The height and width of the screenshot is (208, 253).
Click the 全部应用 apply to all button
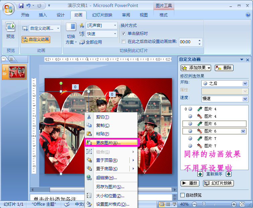point(91,42)
